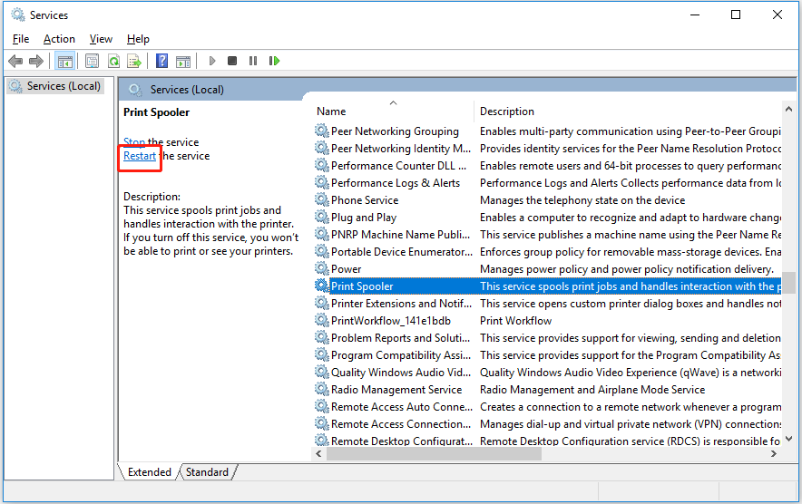Open the View menu
Image resolution: width=802 pixels, height=504 pixels.
point(101,39)
